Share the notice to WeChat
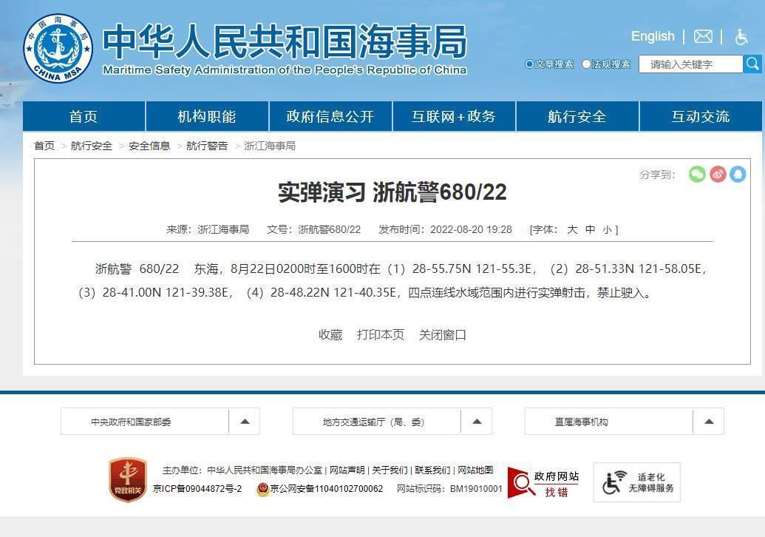The height and width of the screenshot is (537, 765). [x=696, y=174]
